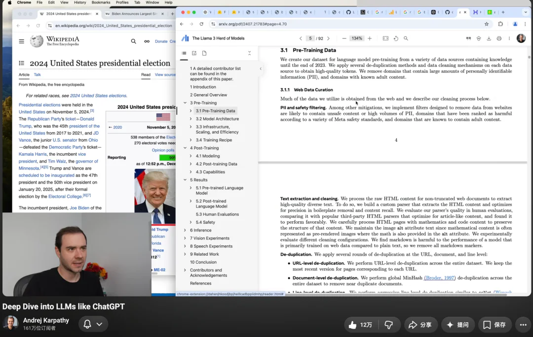Bookmark arxiv page with star icon
533x337 pixels.
click(x=487, y=24)
